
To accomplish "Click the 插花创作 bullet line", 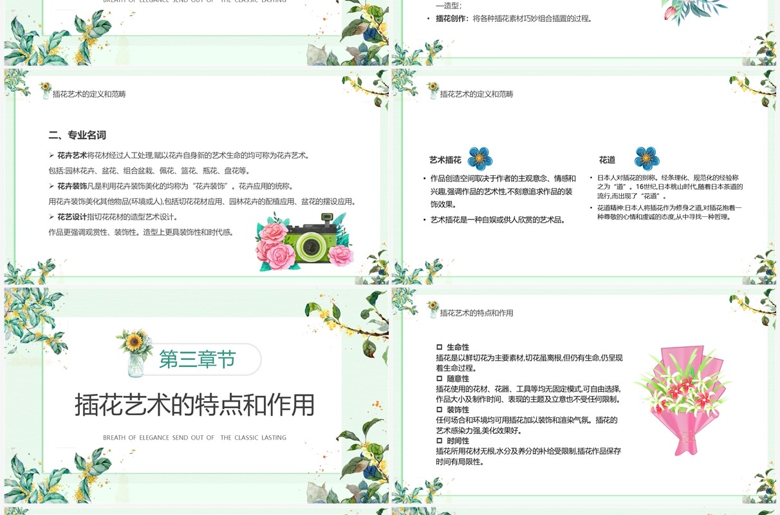I will coord(510,19).
